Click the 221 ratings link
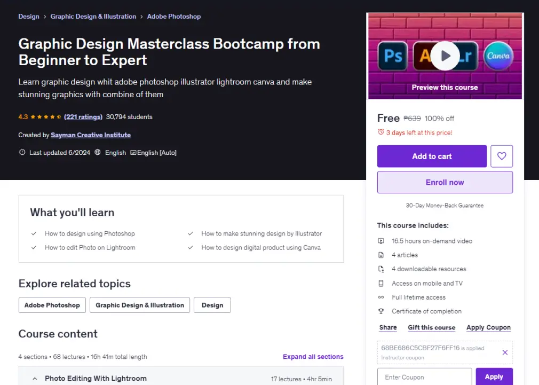The width and height of the screenshot is (539, 385). (x=83, y=117)
